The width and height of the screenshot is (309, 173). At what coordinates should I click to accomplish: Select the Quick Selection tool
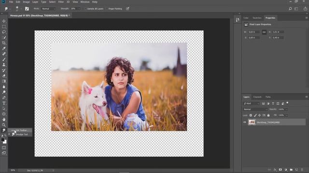pos(4,37)
